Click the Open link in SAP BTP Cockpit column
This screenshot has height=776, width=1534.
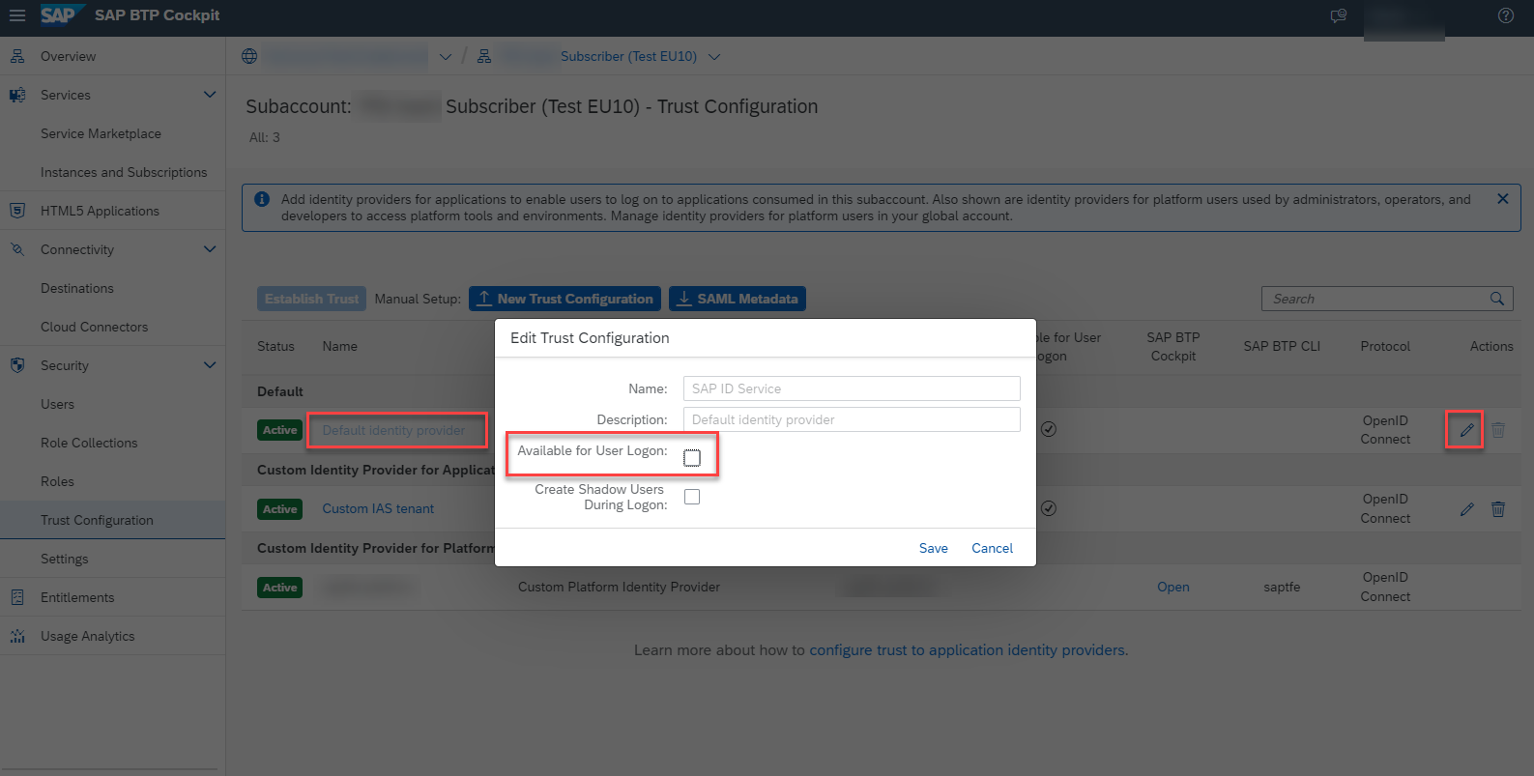(1173, 587)
